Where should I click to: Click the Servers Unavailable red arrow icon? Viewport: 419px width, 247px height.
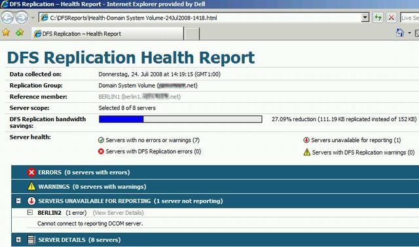[31, 201]
